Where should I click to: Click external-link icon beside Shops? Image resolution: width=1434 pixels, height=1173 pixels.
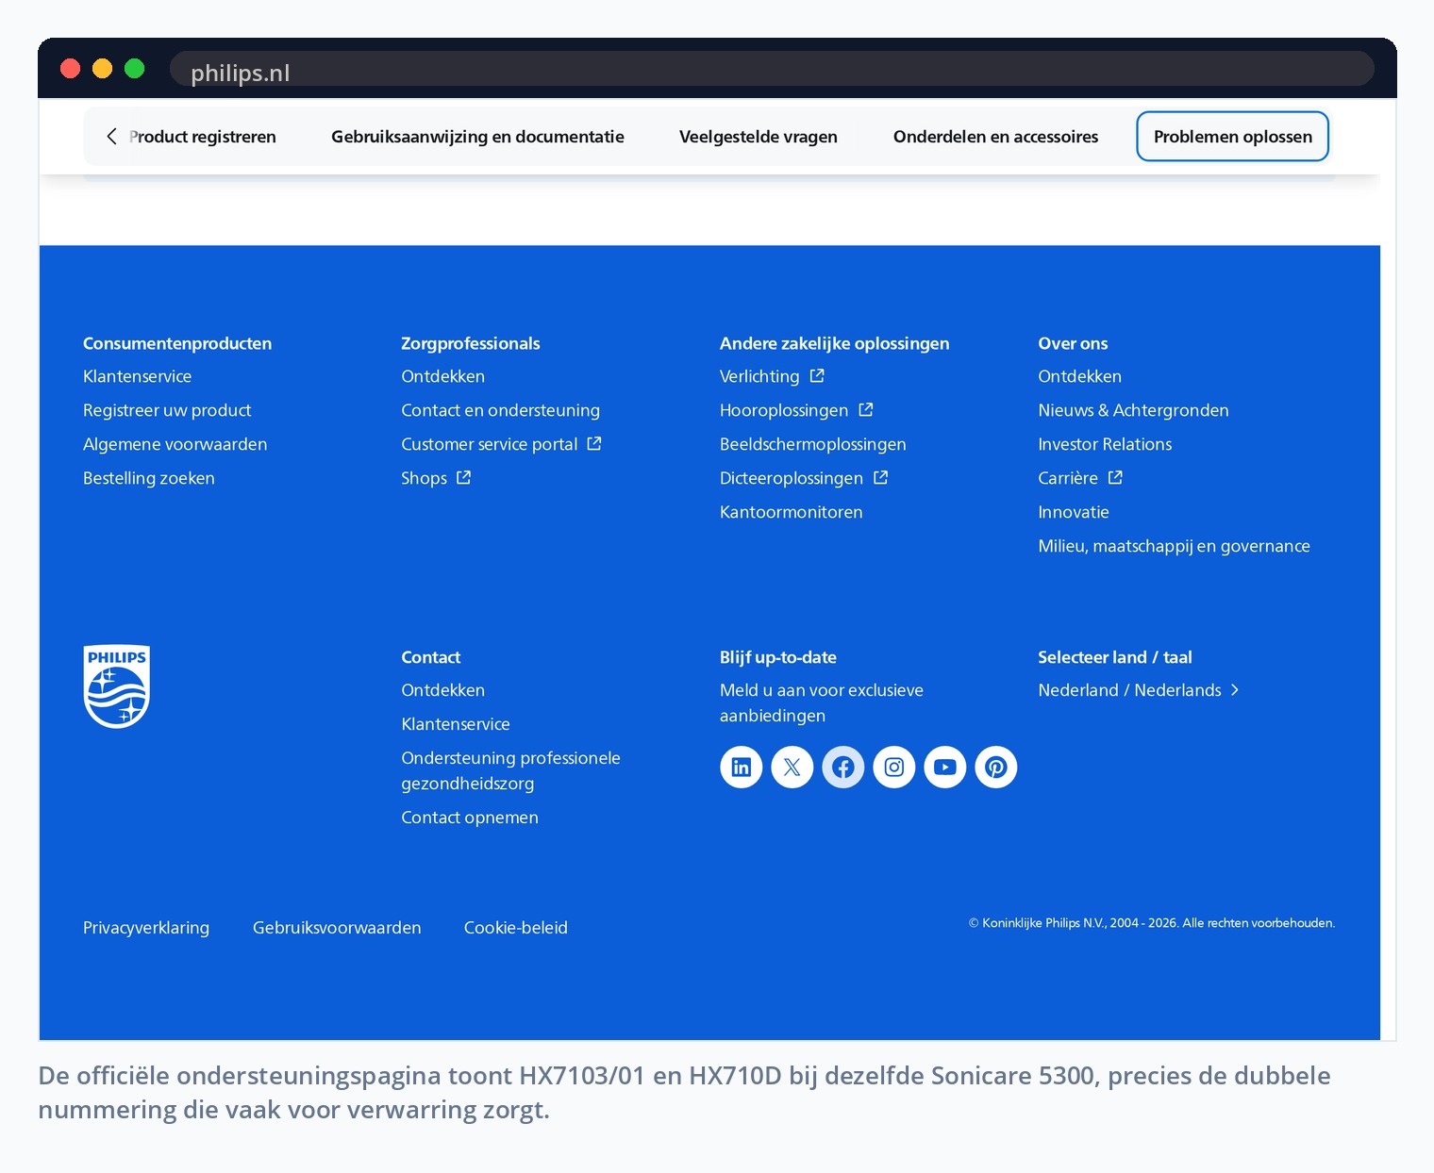tap(464, 477)
